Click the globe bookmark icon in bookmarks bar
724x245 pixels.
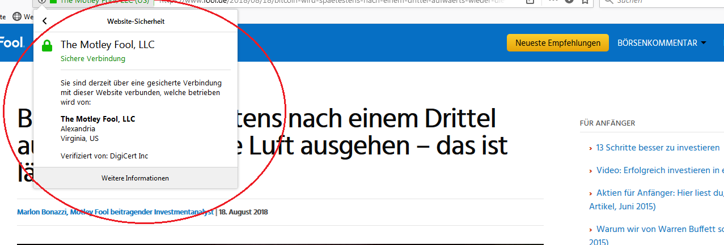click(x=18, y=16)
